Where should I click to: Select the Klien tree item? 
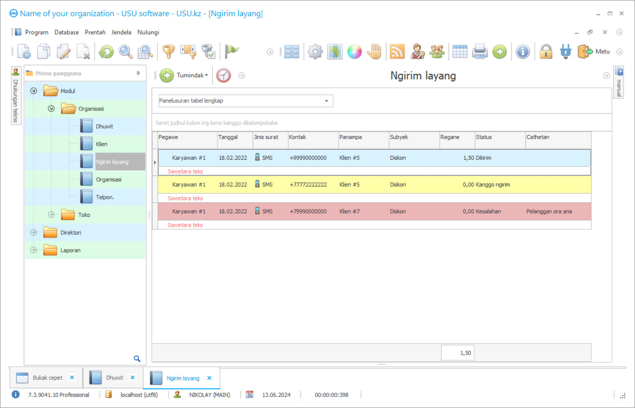tap(101, 144)
